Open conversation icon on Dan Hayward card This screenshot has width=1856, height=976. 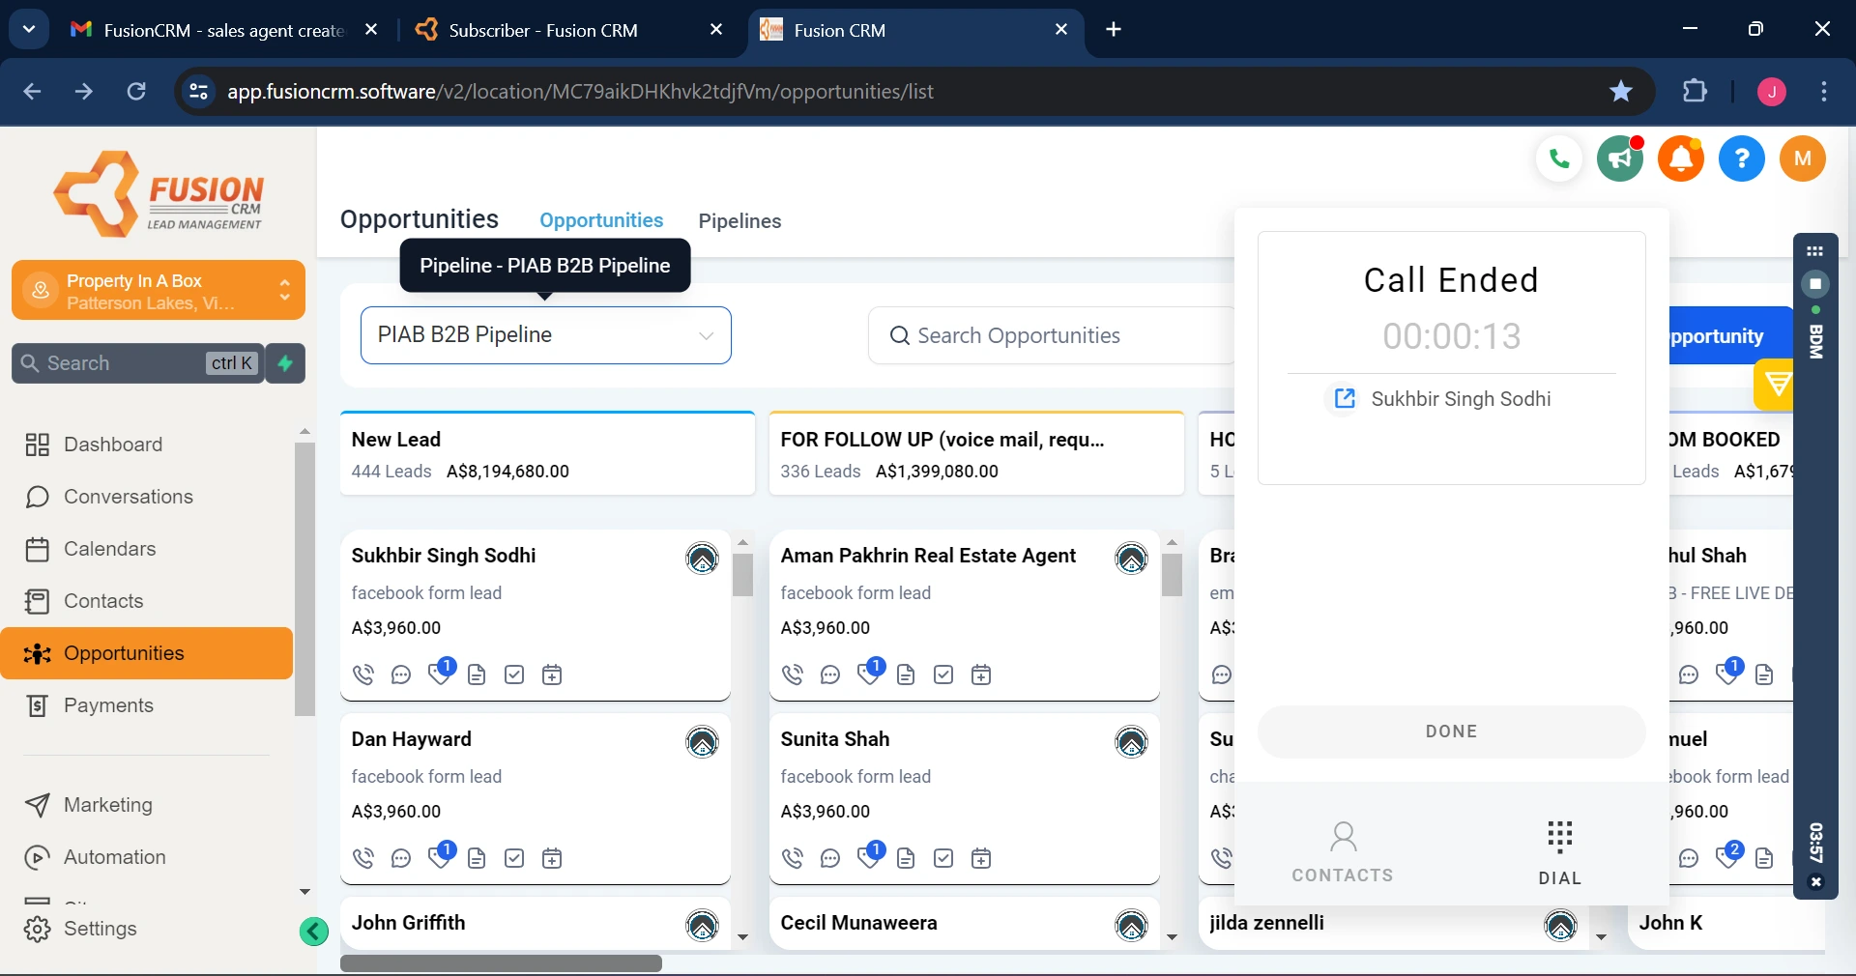coord(401,858)
